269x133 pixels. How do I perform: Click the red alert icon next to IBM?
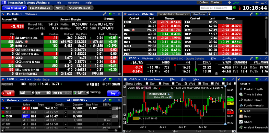(133, 30)
